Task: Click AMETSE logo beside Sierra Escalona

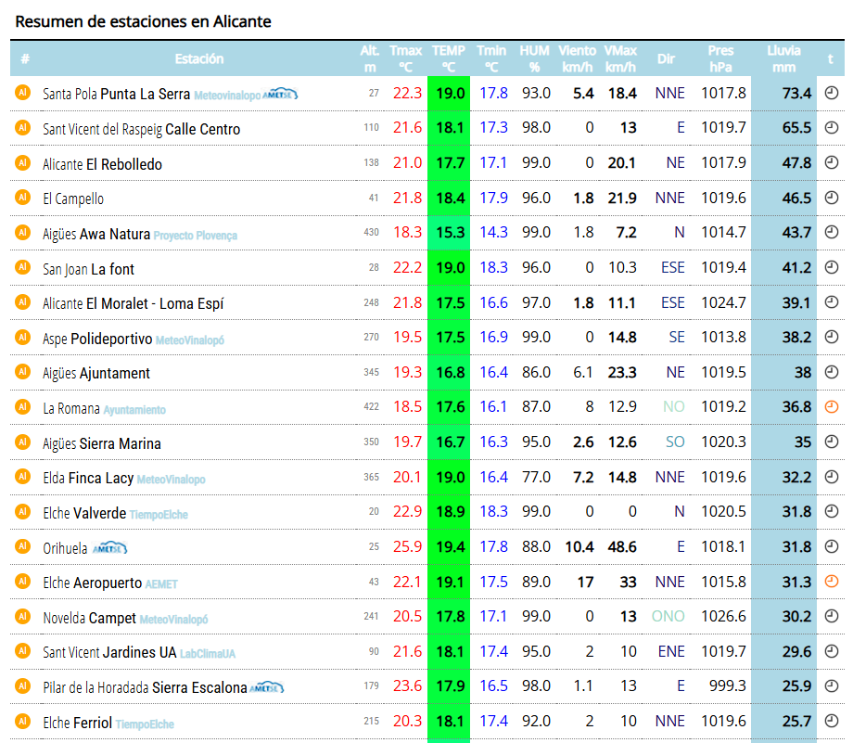Action: tap(267, 687)
